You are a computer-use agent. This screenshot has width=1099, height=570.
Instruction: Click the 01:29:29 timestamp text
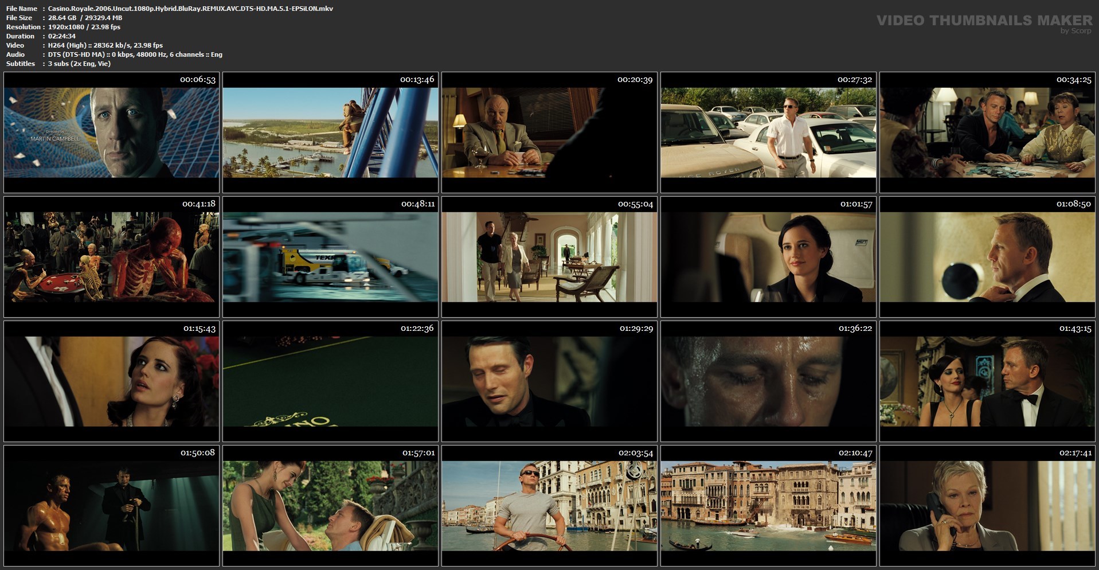tap(636, 329)
